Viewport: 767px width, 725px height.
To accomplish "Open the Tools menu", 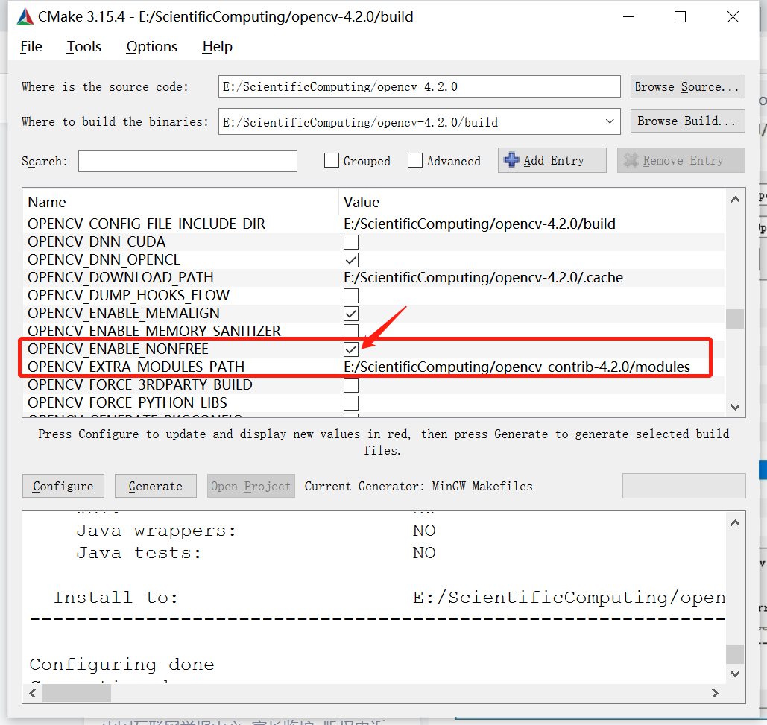I will pyautogui.click(x=83, y=46).
